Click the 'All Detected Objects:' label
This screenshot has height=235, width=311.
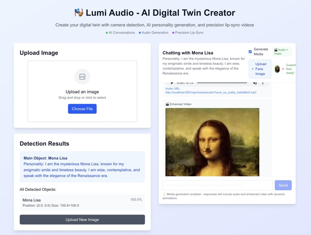[38, 189]
